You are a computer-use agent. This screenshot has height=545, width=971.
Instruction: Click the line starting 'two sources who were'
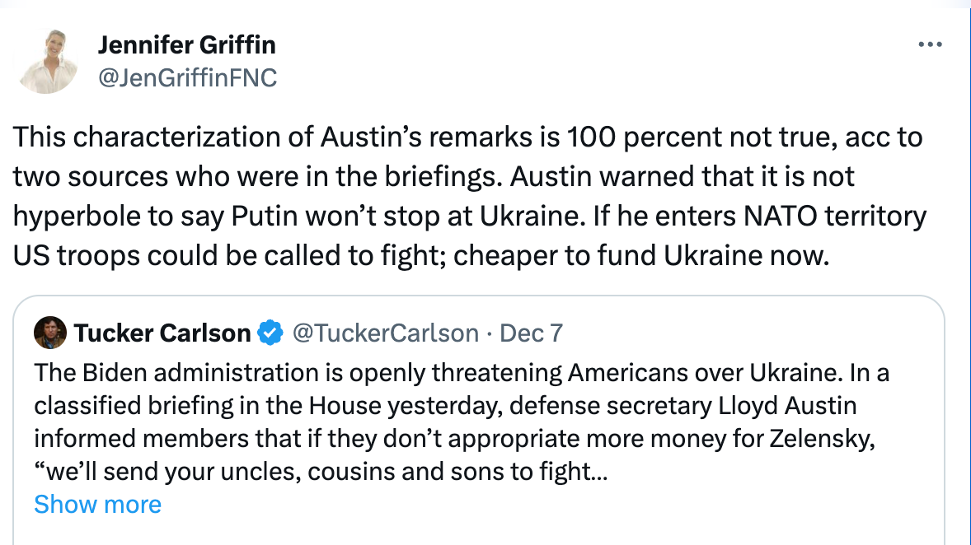point(434,176)
